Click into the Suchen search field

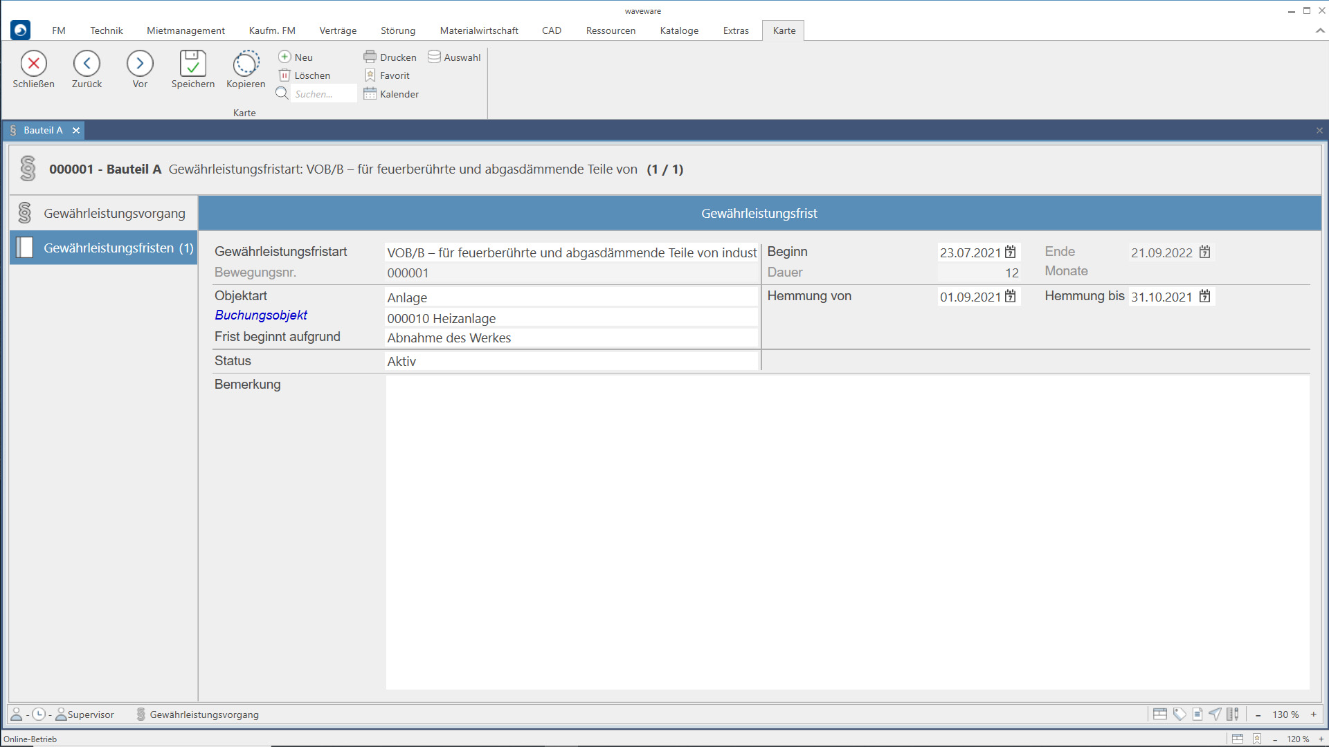tap(323, 94)
